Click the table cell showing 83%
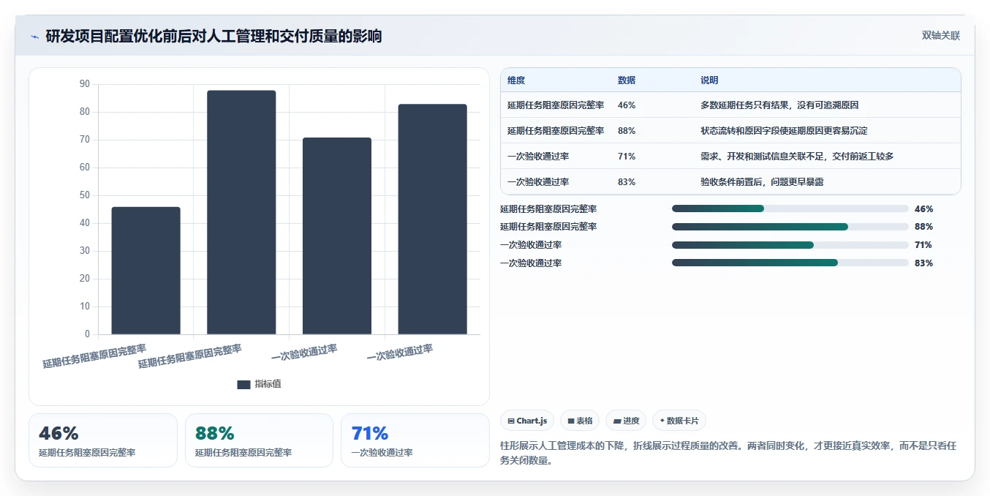The height and width of the screenshot is (496, 990). coord(627,182)
